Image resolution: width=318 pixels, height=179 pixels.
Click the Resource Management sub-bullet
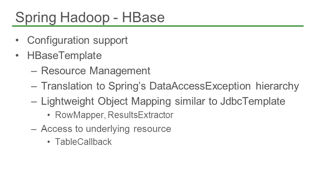95,71
